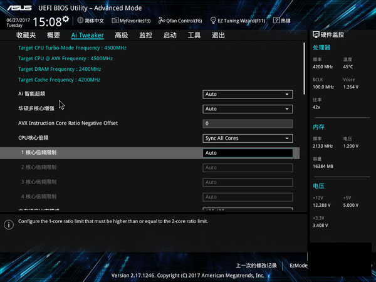The image size is (376, 282).
Task: Click the 3.408 V reading
Action: tap(320, 226)
